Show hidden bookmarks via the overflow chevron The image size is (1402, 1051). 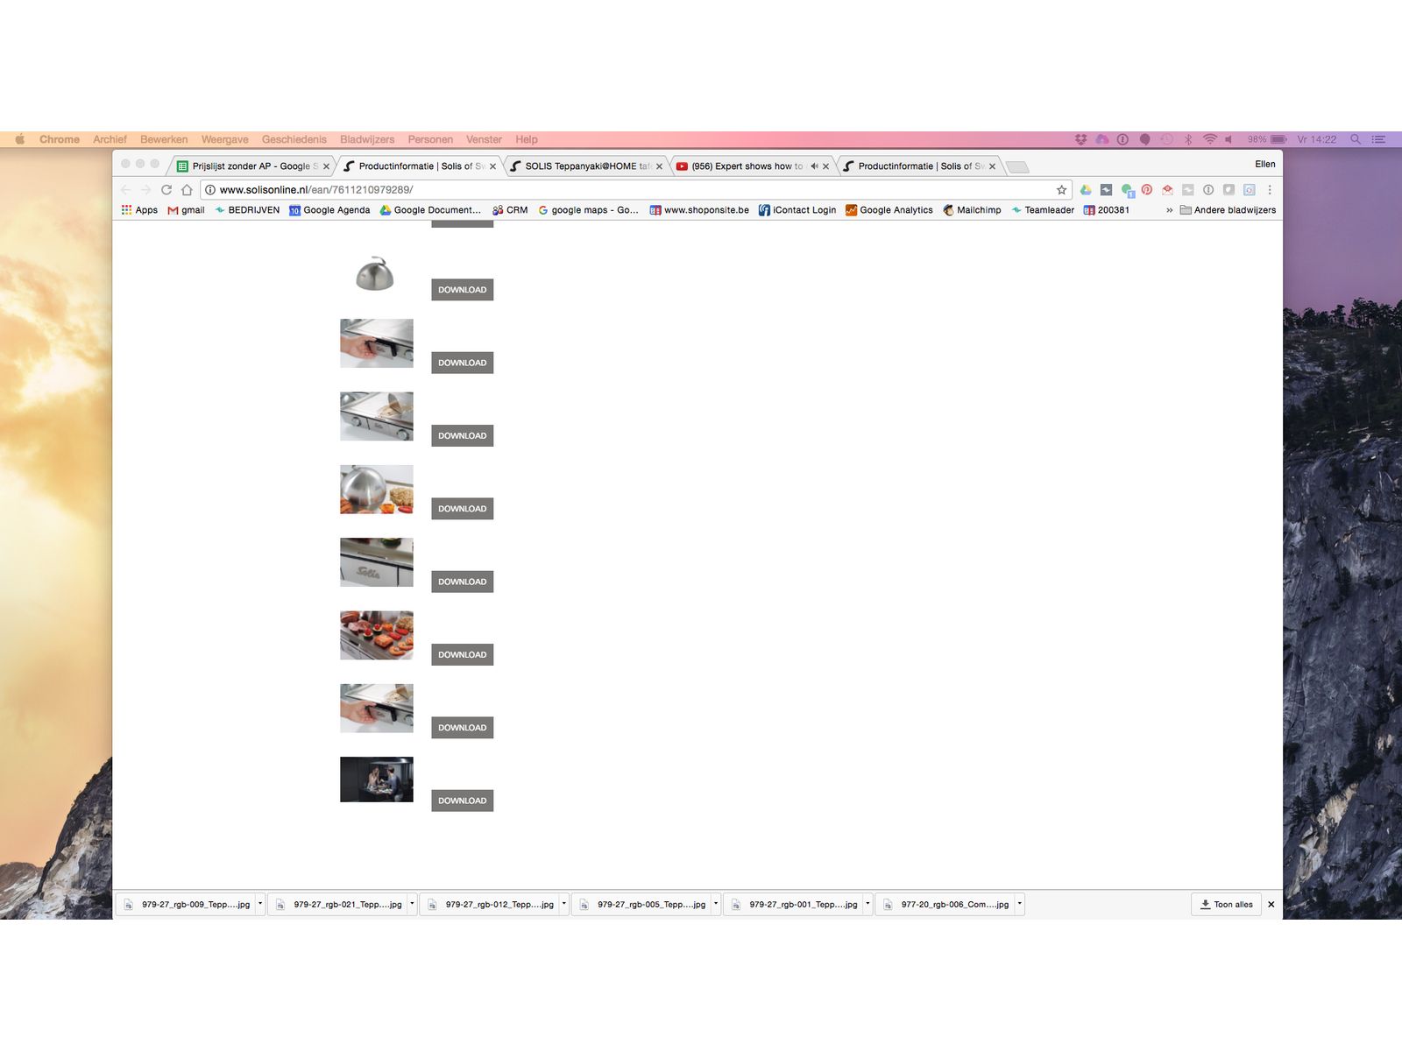pos(1169,210)
